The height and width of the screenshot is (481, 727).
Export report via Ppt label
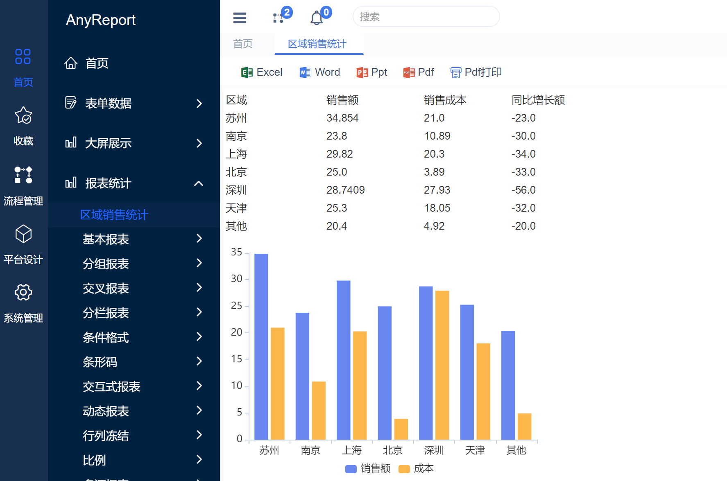tap(379, 72)
